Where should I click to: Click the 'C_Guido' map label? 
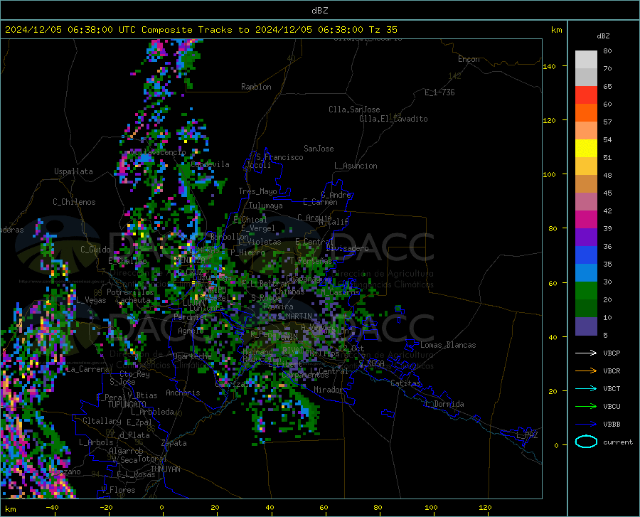click(x=95, y=250)
